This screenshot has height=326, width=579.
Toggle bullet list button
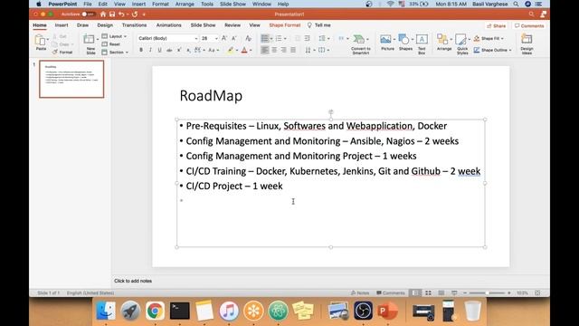[x=265, y=38]
